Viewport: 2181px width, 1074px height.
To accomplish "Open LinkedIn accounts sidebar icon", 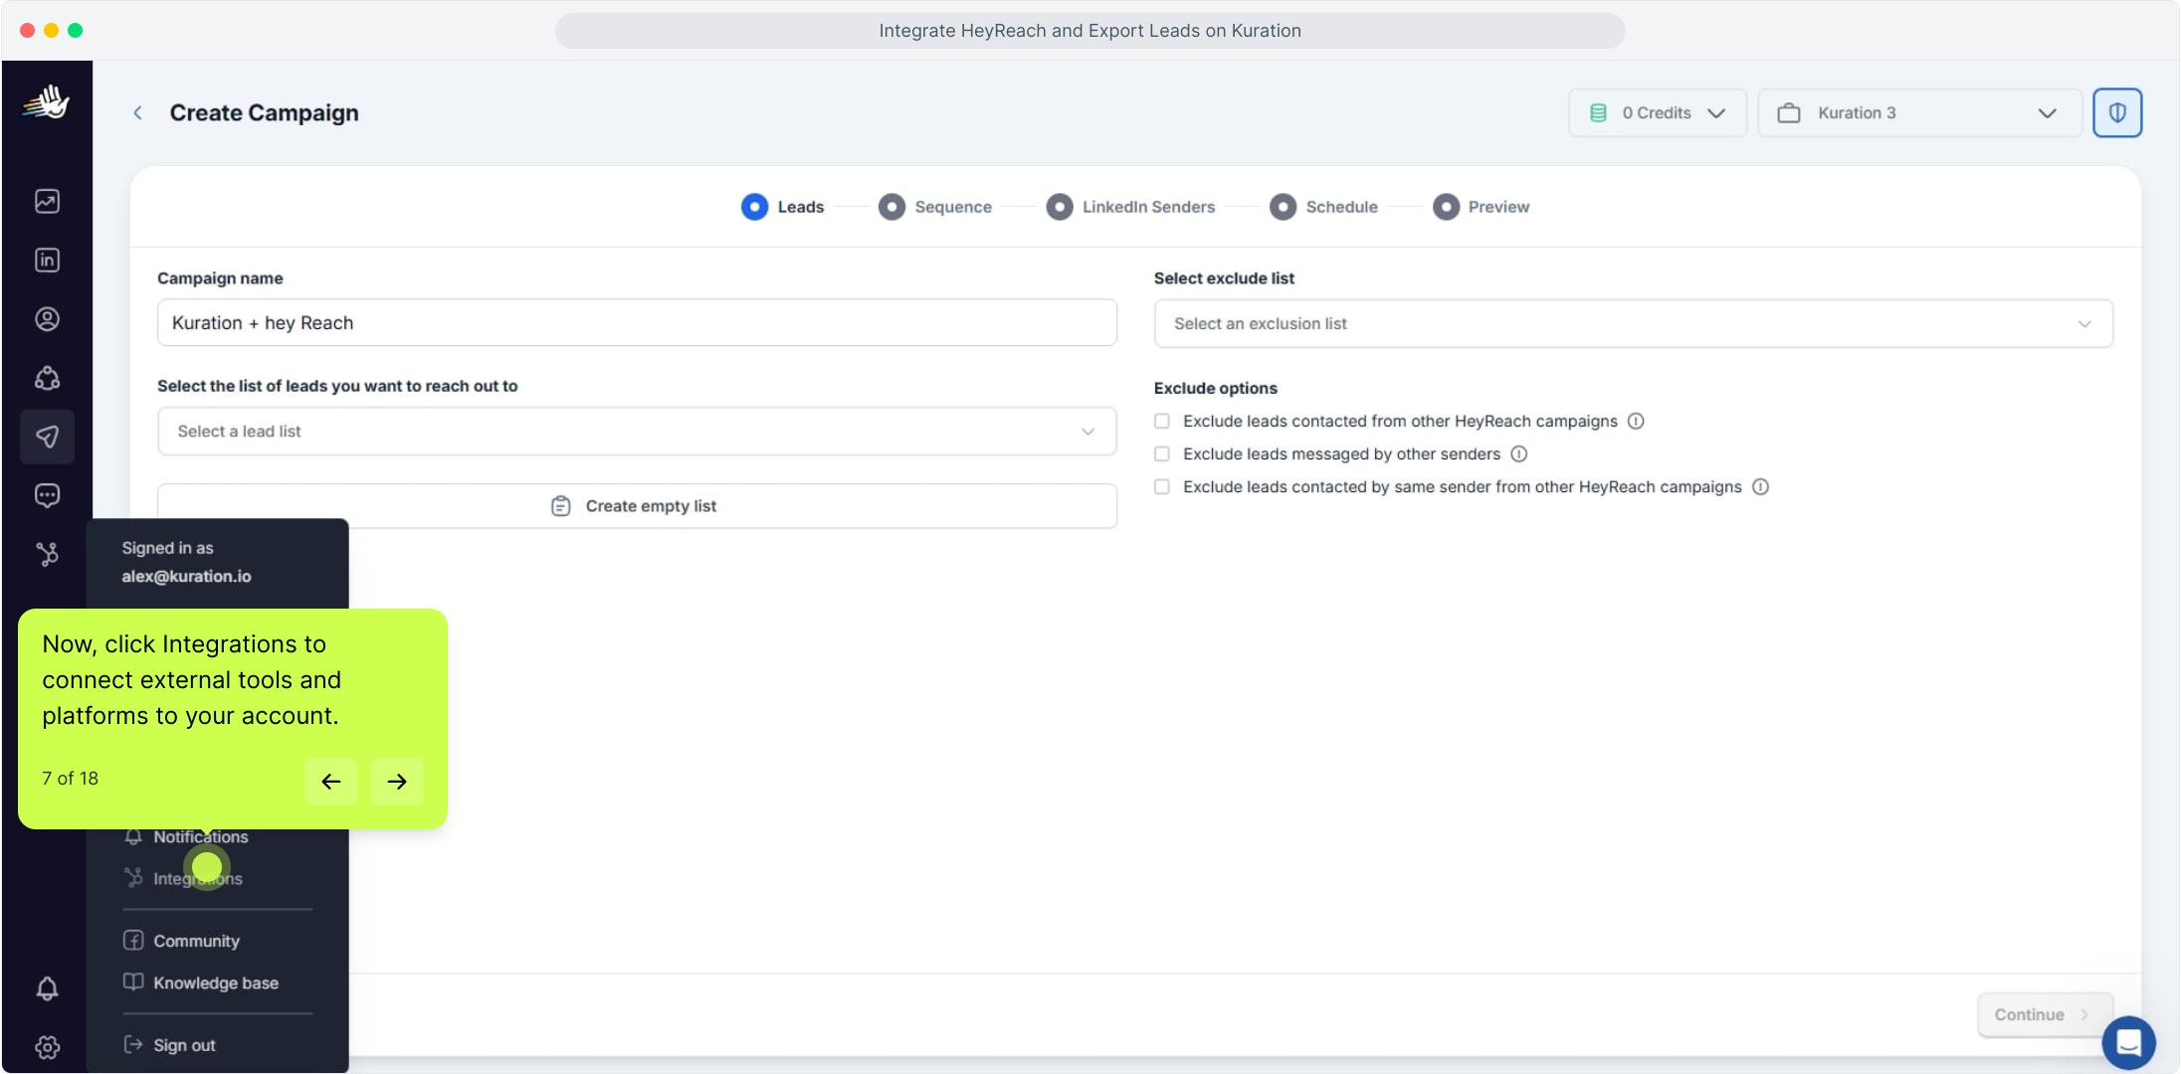I will tap(47, 260).
